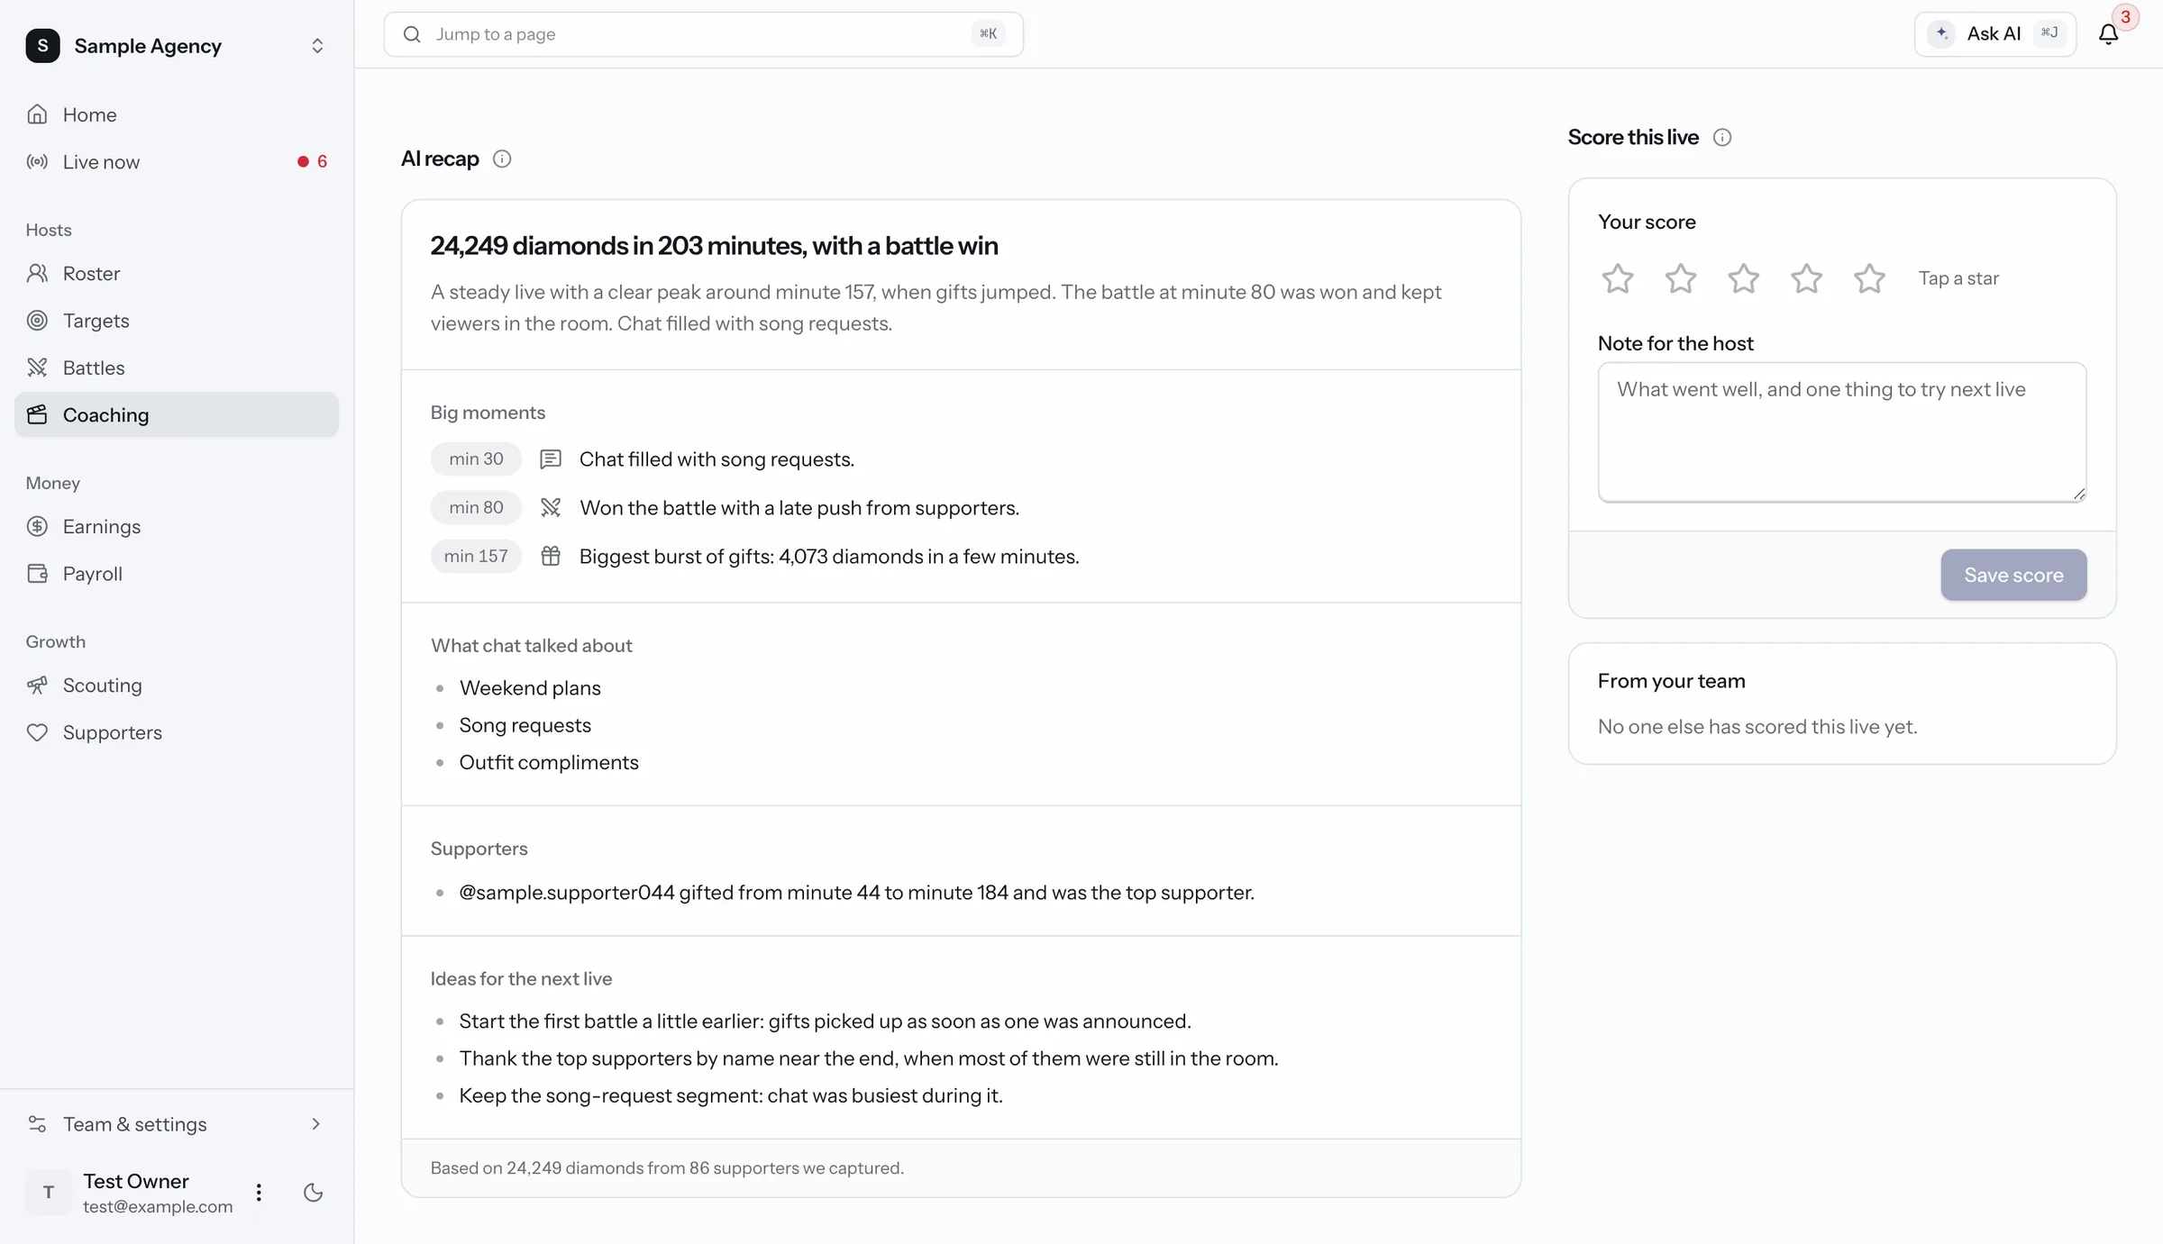Viewport: 2163px width, 1244px height.
Task: Click the Score this live info icon
Action: tap(1721, 137)
